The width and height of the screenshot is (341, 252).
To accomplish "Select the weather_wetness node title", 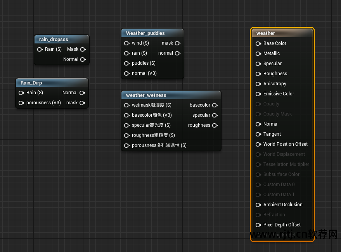I will click(146, 95).
